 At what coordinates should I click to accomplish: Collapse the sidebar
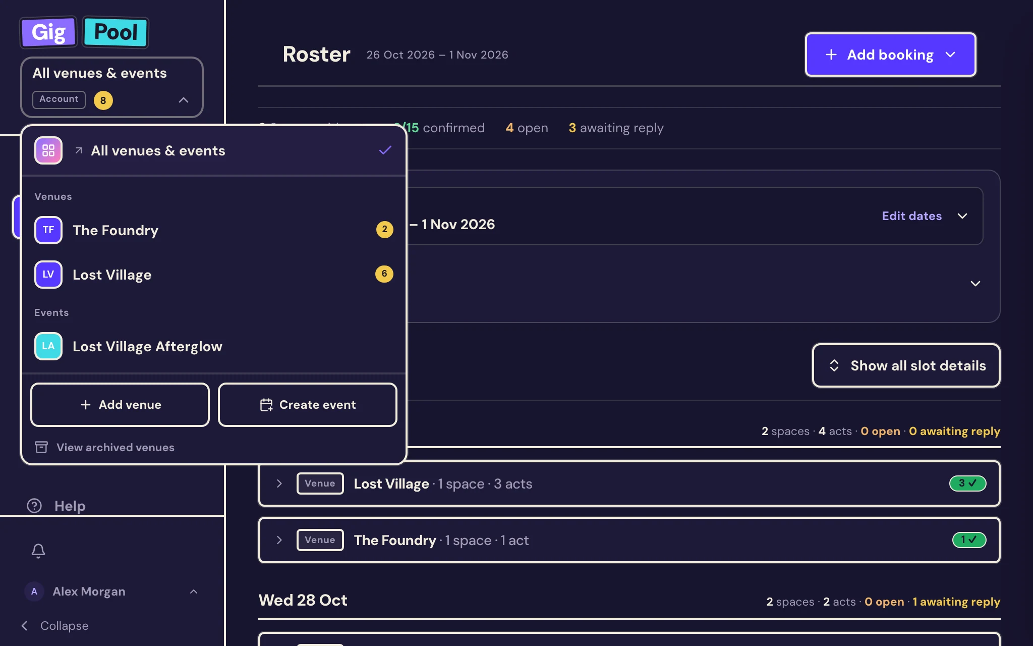54,626
